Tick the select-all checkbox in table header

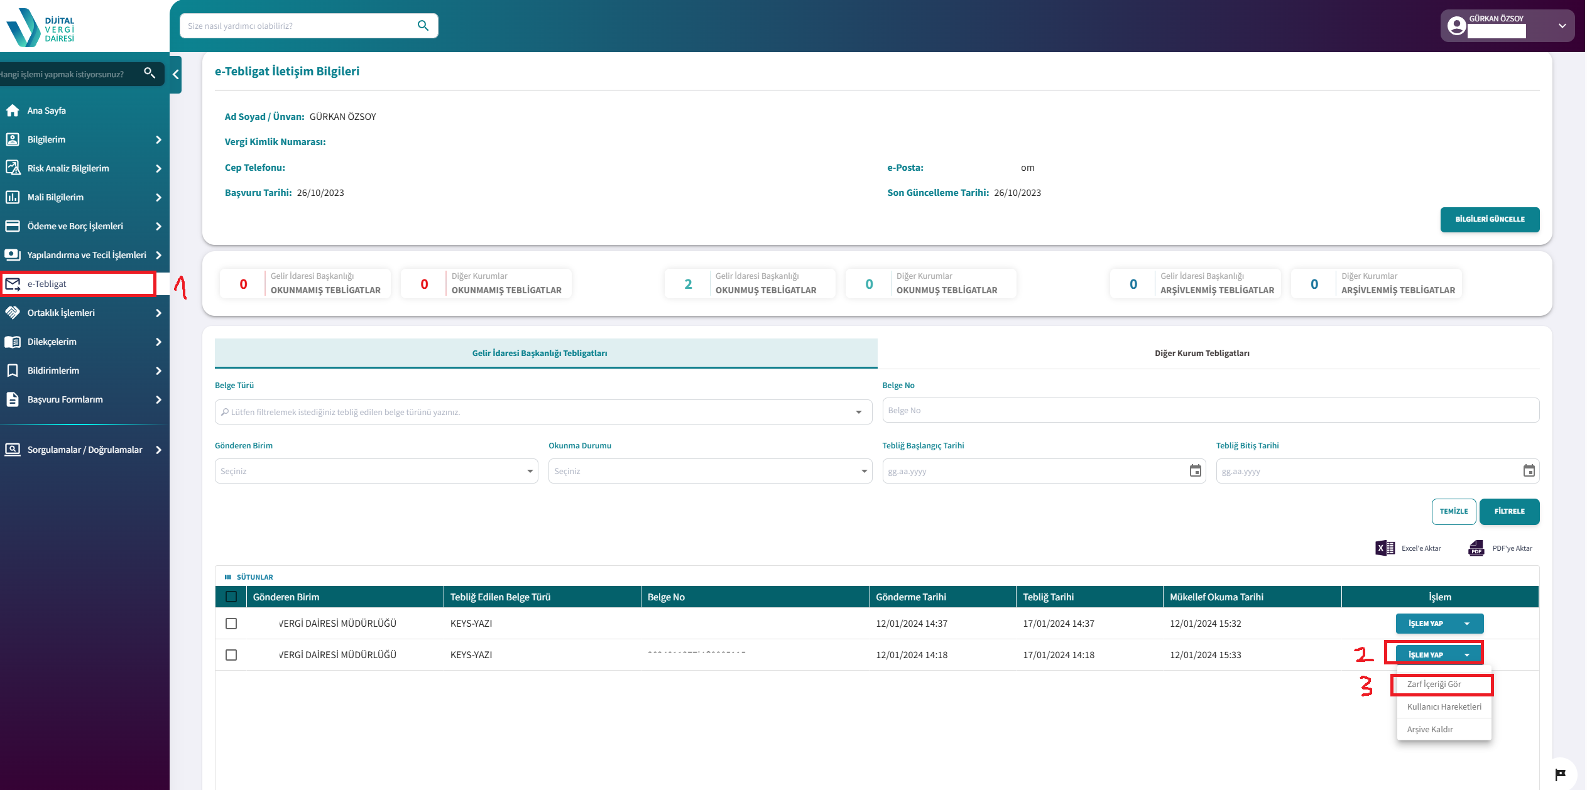[x=231, y=597]
